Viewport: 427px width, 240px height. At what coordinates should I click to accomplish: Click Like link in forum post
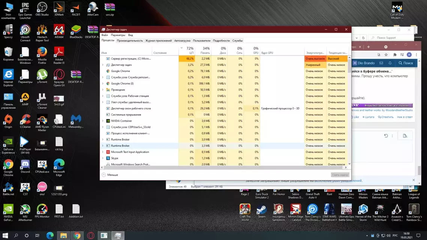[x=355, y=117]
